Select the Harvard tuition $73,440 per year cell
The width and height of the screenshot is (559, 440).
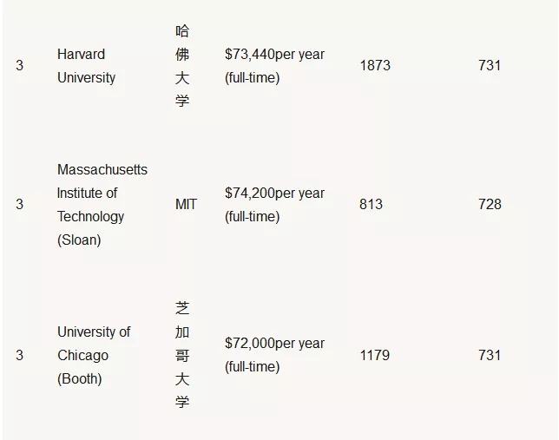(274, 66)
